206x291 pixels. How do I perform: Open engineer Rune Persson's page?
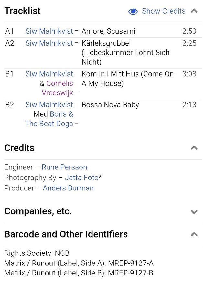point(64,167)
